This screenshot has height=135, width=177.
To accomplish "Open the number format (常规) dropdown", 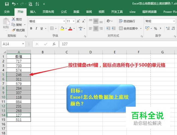I will [x=174, y=21].
